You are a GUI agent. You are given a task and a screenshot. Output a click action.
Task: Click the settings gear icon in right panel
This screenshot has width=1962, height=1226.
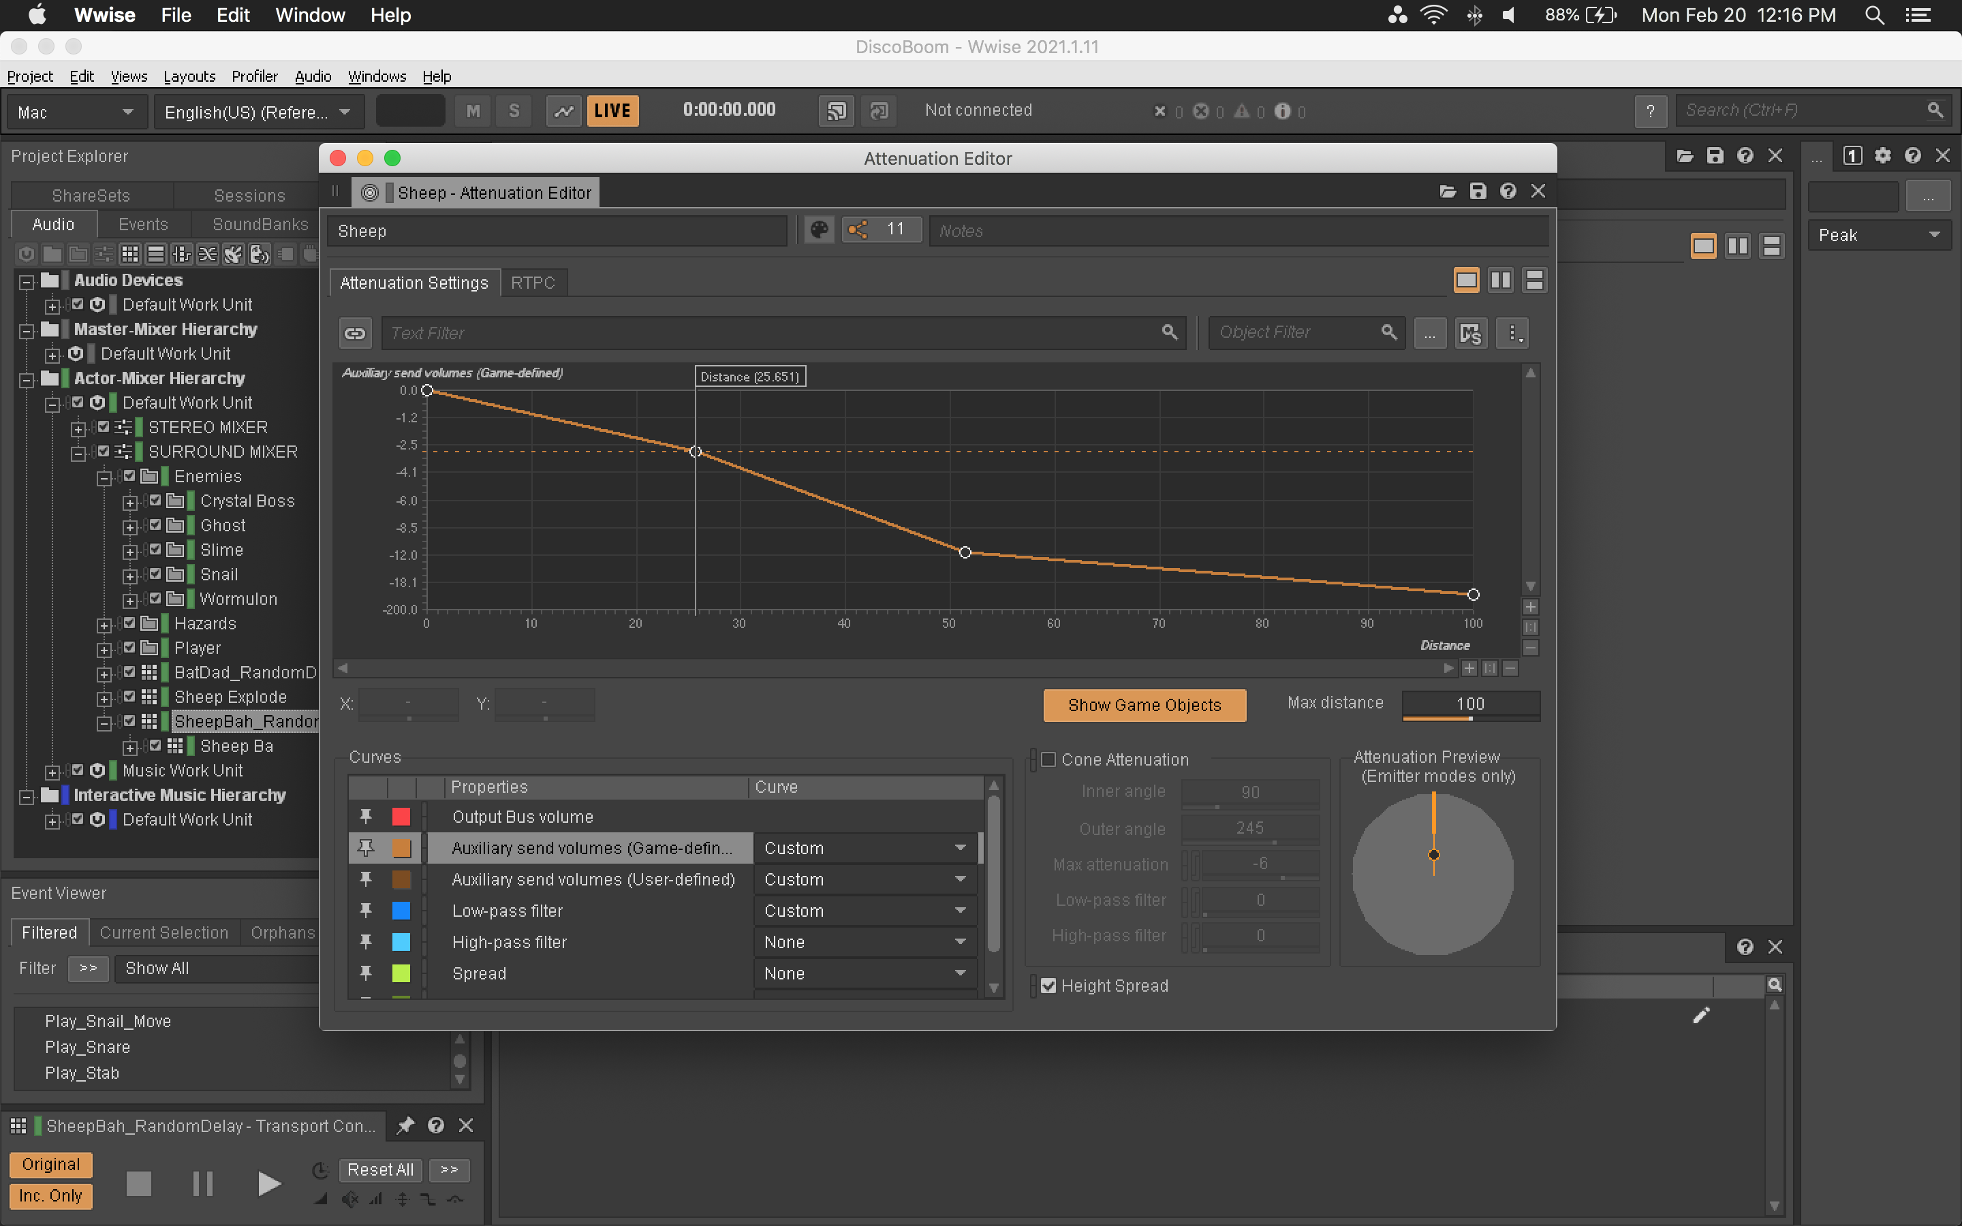point(1882,156)
